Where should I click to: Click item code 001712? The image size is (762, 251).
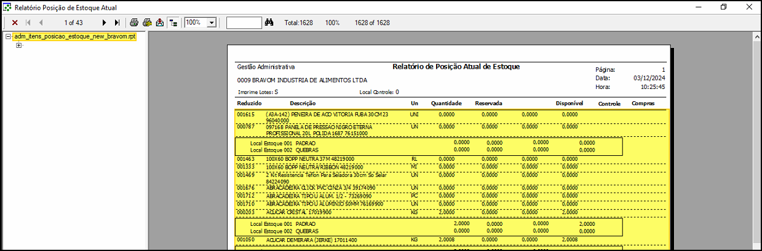(245, 196)
